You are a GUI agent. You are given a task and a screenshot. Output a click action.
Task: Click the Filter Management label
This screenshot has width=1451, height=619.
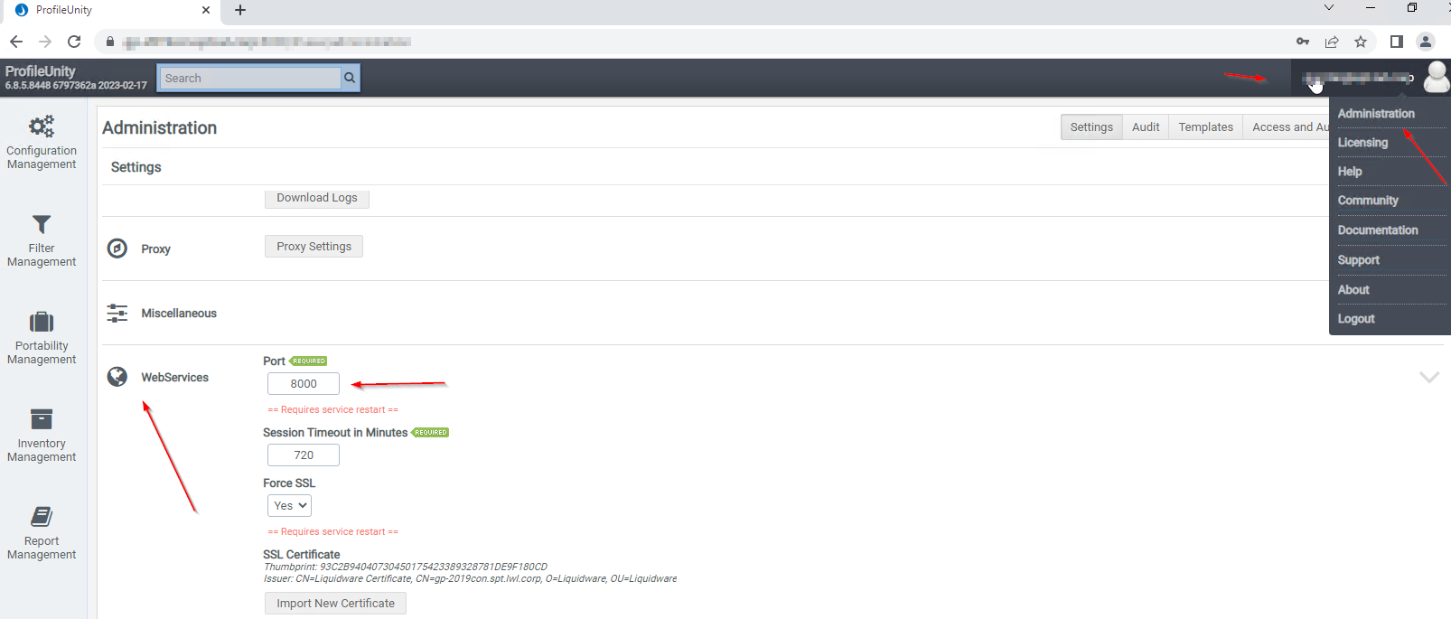(x=42, y=255)
